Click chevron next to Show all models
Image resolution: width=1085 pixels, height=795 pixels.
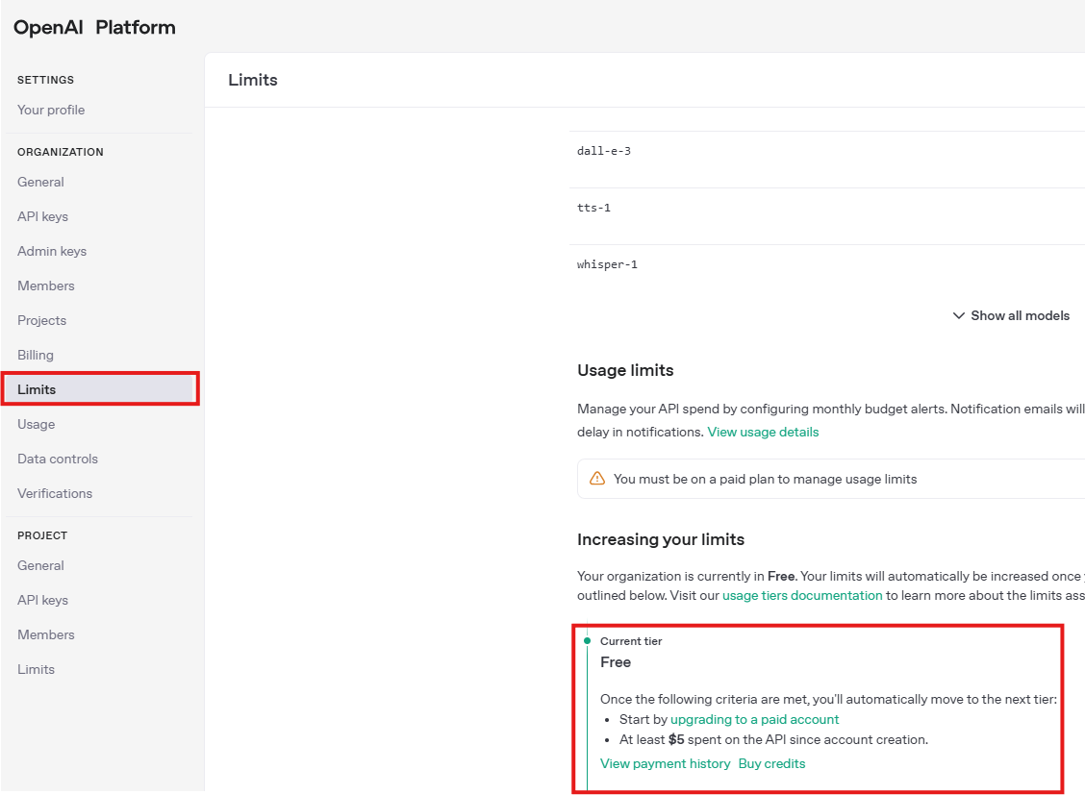tap(958, 315)
